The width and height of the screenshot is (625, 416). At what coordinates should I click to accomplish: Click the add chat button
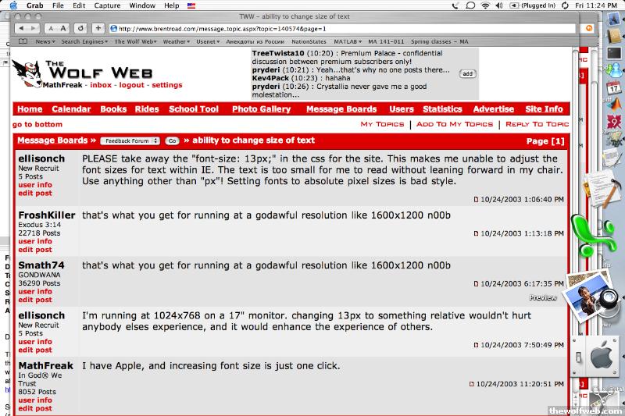point(467,73)
